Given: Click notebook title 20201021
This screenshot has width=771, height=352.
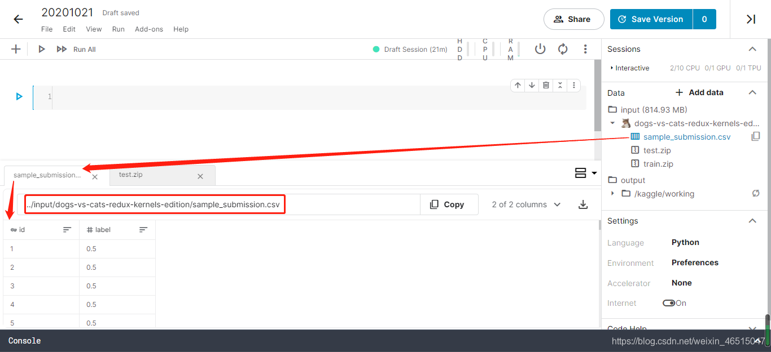Looking at the screenshot, I should click(x=67, y=12).
